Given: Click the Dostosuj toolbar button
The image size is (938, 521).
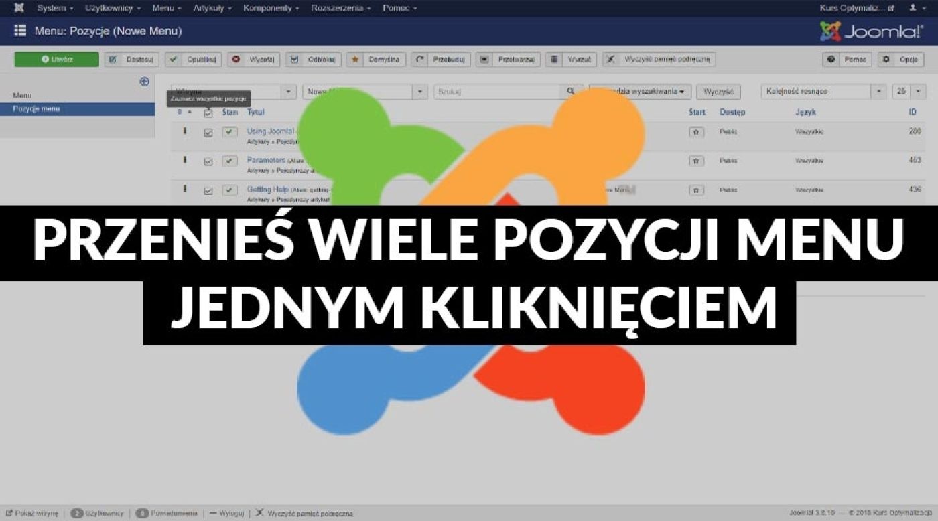Looking at the screenshot, I should 131,60.
